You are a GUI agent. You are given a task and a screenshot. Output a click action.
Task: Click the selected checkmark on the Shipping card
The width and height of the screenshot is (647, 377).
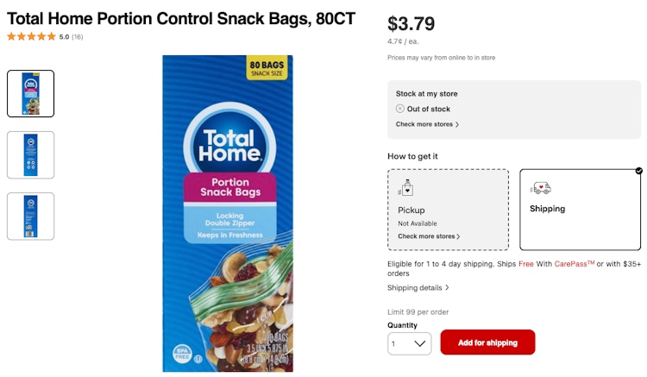click(638, 170)
